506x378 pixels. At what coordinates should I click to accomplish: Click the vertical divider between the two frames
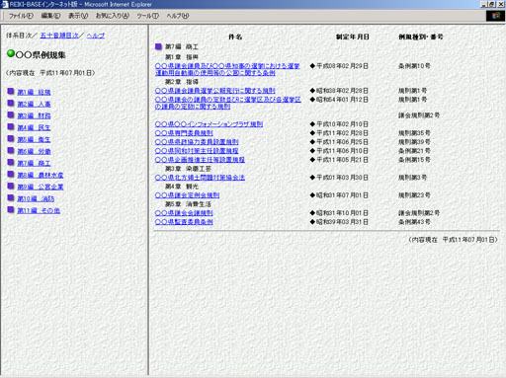coord(148,199)
